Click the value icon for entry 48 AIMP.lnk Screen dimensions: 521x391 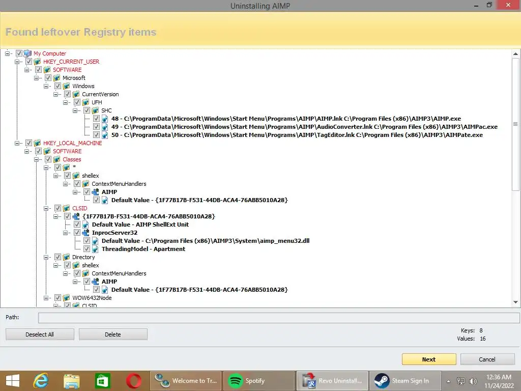click(x=105, y=118)
